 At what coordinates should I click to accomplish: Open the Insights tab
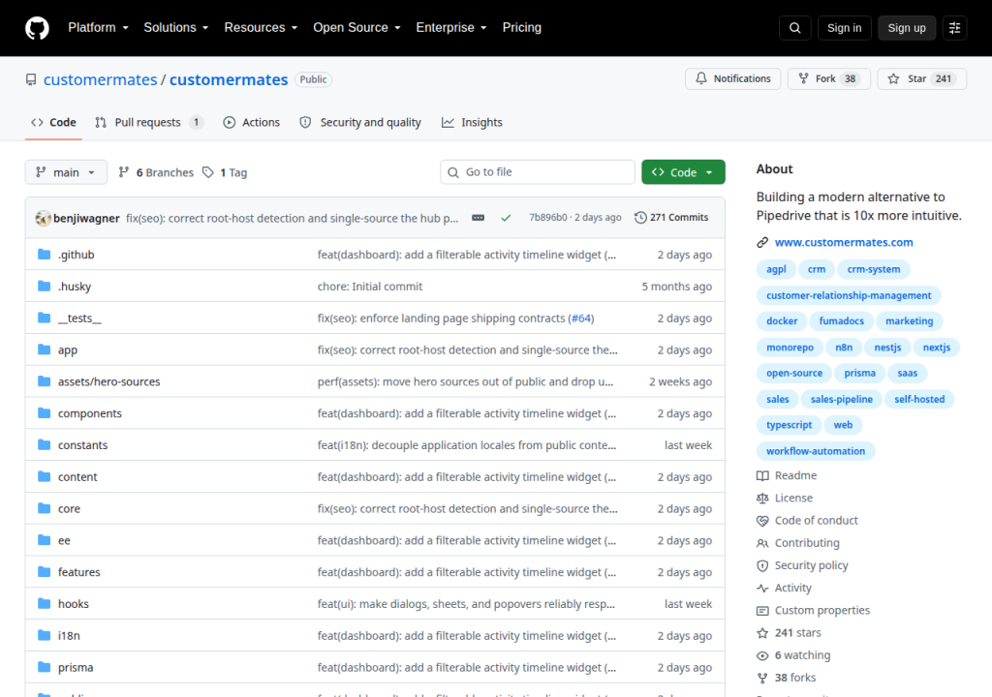[x=472, y=123]
